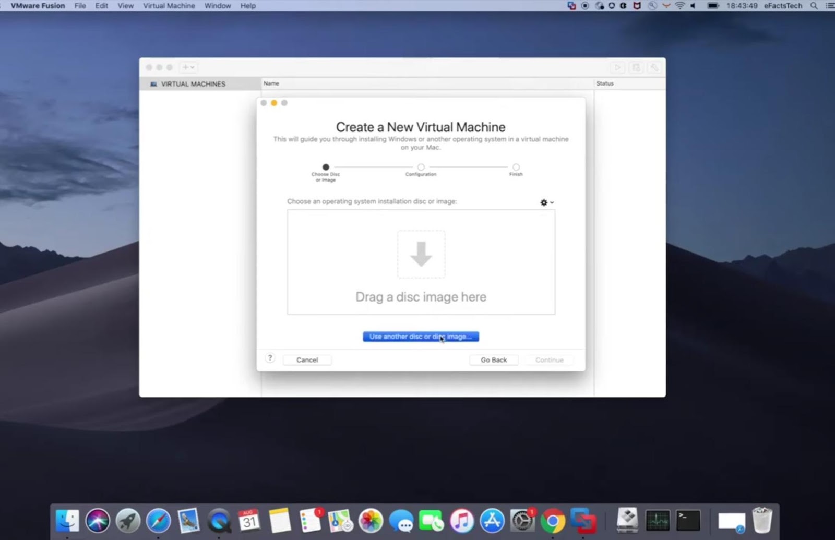Minimize the wizard with the yellow button
Image resolution: width=835 pixels, height=540 pixels.
[274, 103]
